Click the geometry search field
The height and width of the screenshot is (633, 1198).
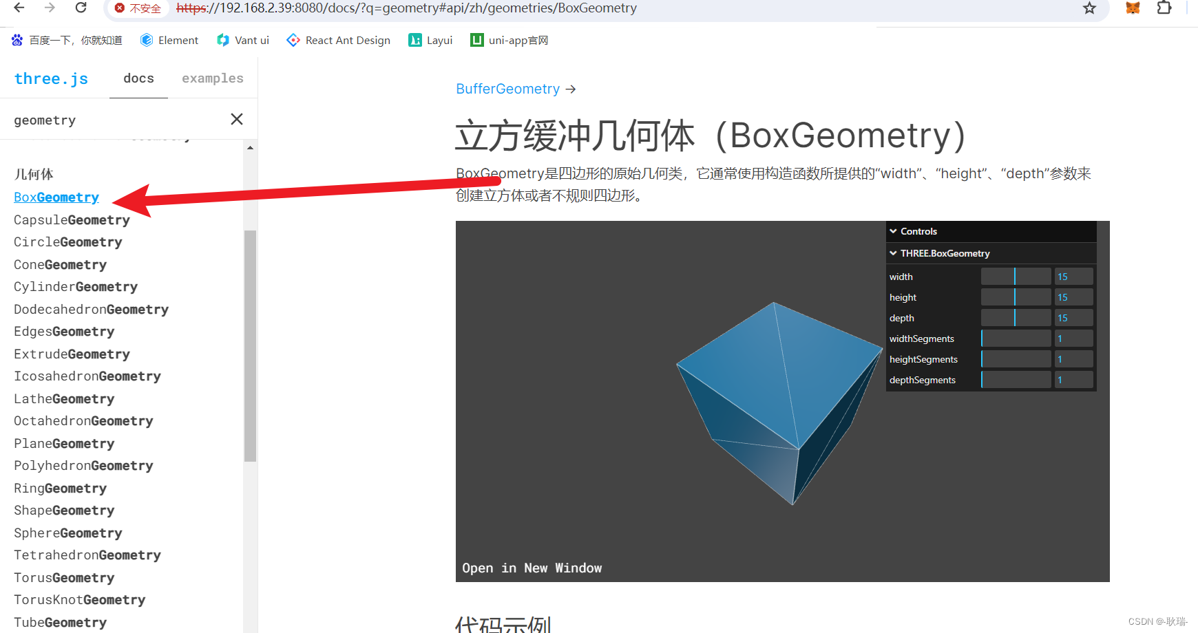117,120
